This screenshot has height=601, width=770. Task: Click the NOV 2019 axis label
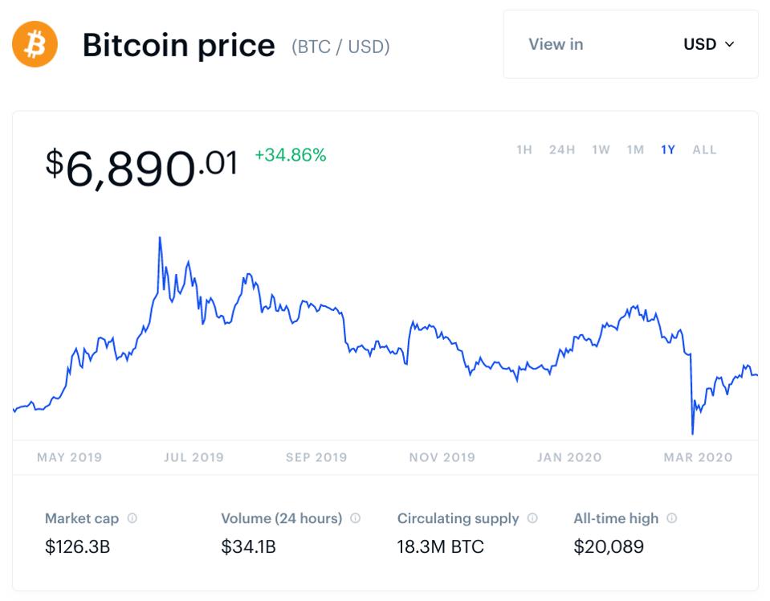point(442,457)
